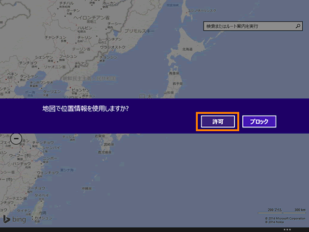Click the ユジノサハリンスク city label
This screenshot has height=232, width=309.
point(202,11)
